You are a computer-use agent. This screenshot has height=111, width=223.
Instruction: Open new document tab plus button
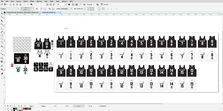[x=60, y=12]
